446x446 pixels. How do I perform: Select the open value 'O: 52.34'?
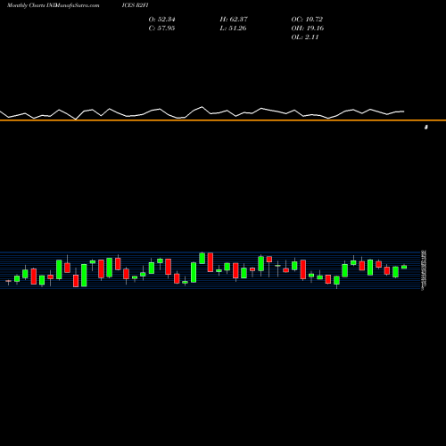pyautogui.click(x=161, y=20)
